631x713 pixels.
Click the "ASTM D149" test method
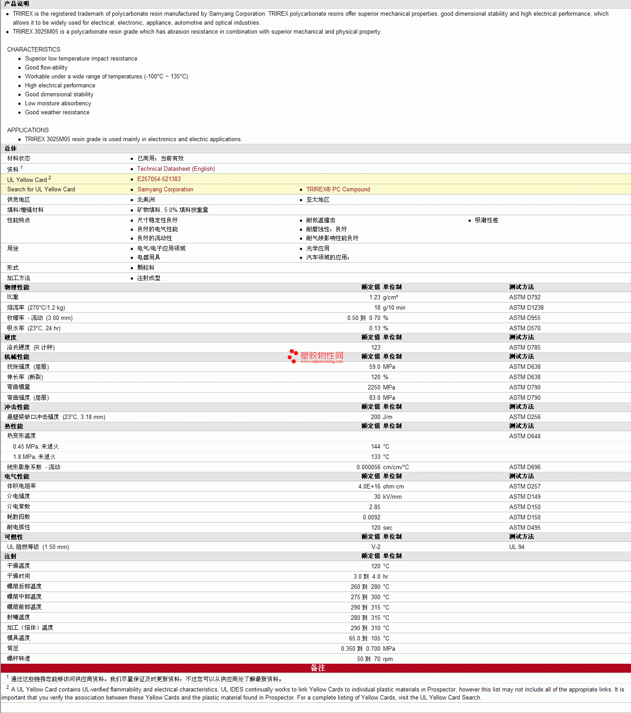pyautogui.click(x=525, y=497)
